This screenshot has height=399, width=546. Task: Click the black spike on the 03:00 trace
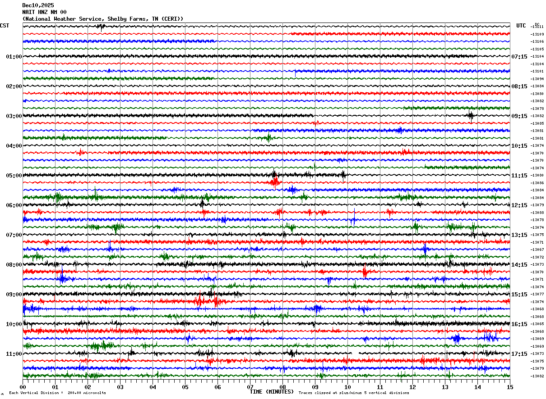tap(471, 116)
